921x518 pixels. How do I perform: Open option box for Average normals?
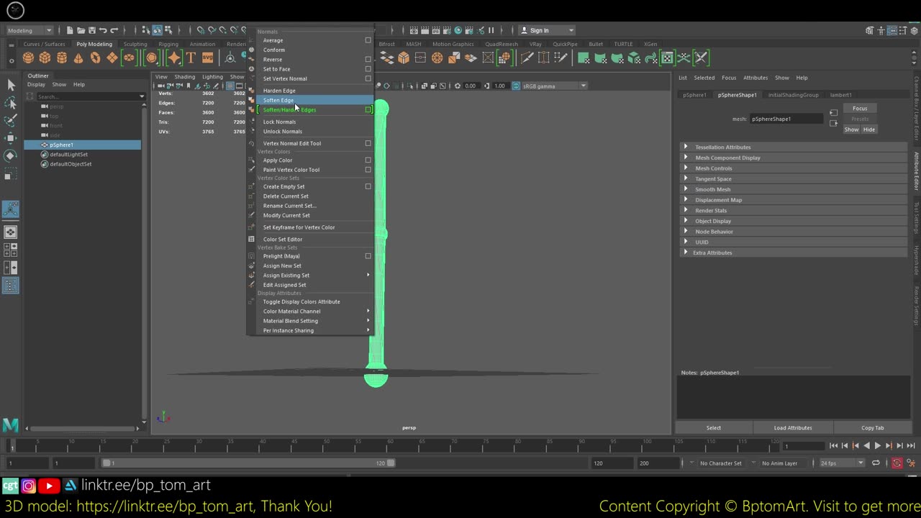[x=368, y=40]
